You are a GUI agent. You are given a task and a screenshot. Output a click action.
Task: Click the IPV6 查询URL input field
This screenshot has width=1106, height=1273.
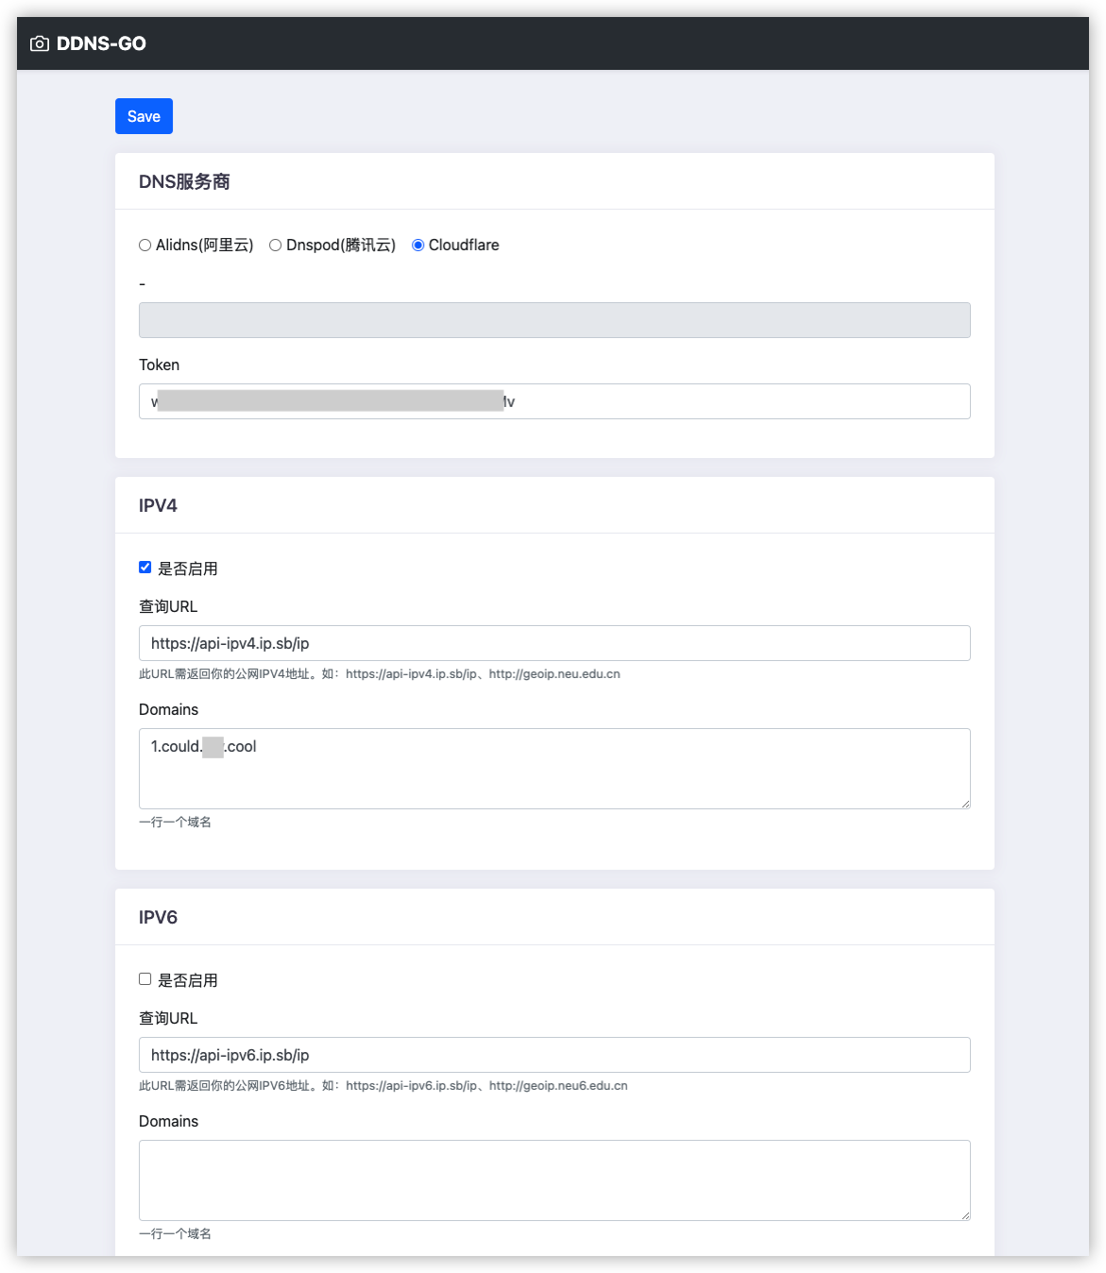click(554, 1055)
